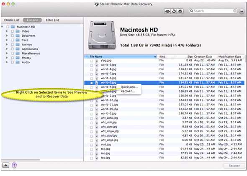Viewport: 247px width, 176px height.
Task: Sort by the File Name column header
Action: tap(121, 56)
